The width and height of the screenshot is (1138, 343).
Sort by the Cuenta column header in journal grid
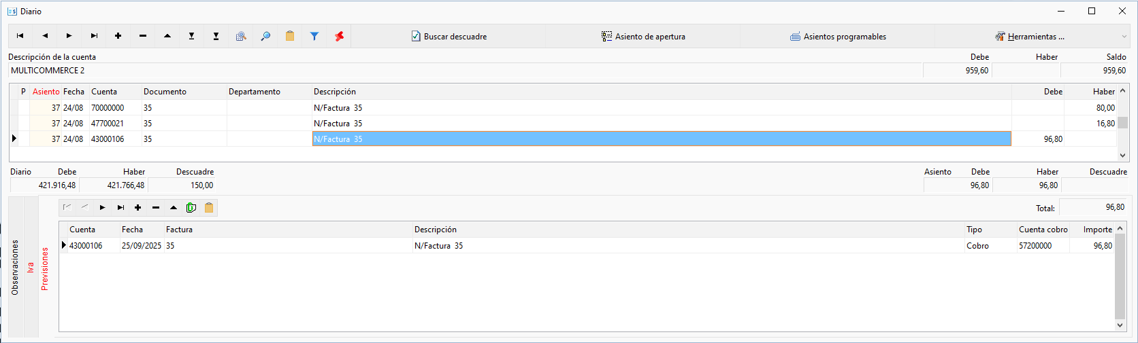[x=104, y=92]
